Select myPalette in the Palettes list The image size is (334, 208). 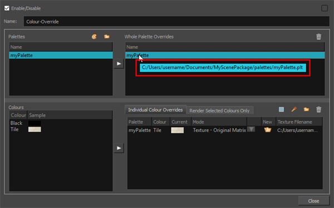click(61, 55)
